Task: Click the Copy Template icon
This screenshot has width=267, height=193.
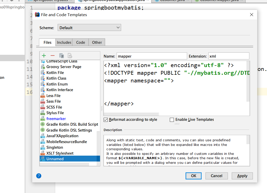Action: click(x=61, y=56)
